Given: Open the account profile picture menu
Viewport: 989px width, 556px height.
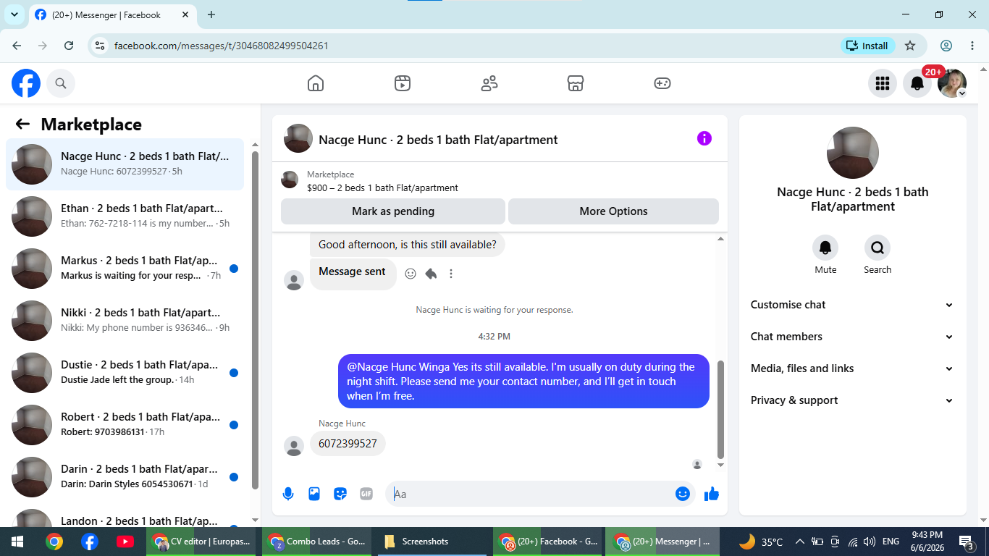Looking at the screenshot, I should click(x=951, y=84).
